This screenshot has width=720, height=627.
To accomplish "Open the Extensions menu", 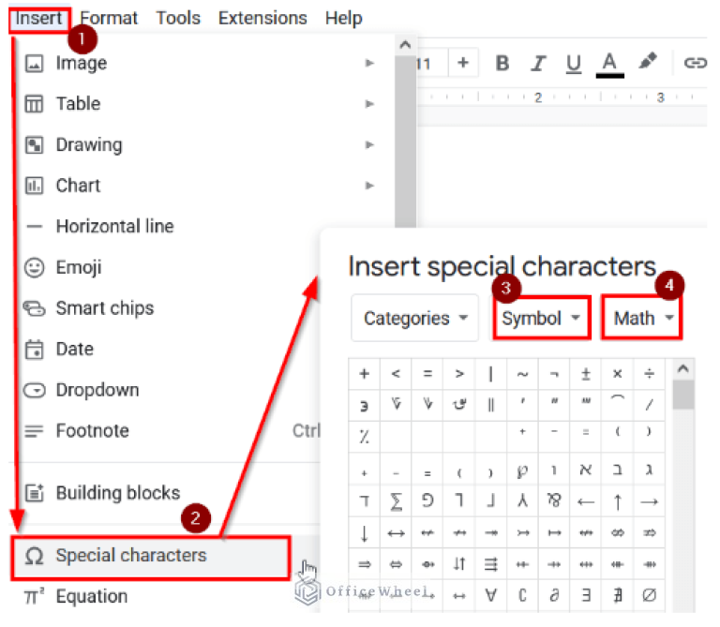I will coord(262,18).
